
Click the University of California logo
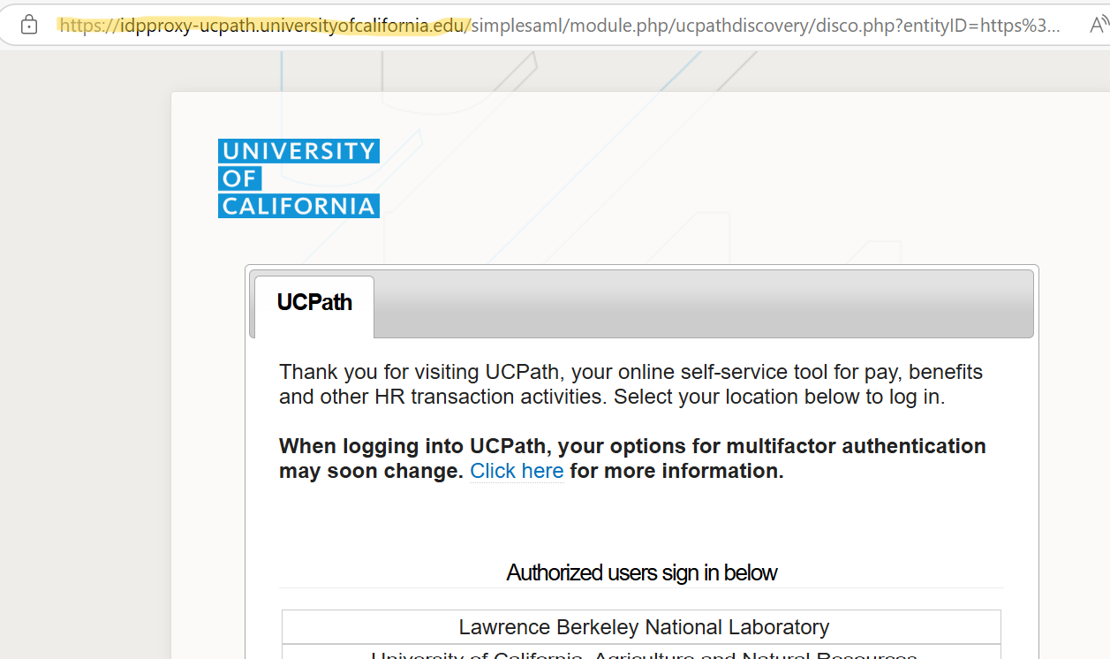click(x=298, y=178)
